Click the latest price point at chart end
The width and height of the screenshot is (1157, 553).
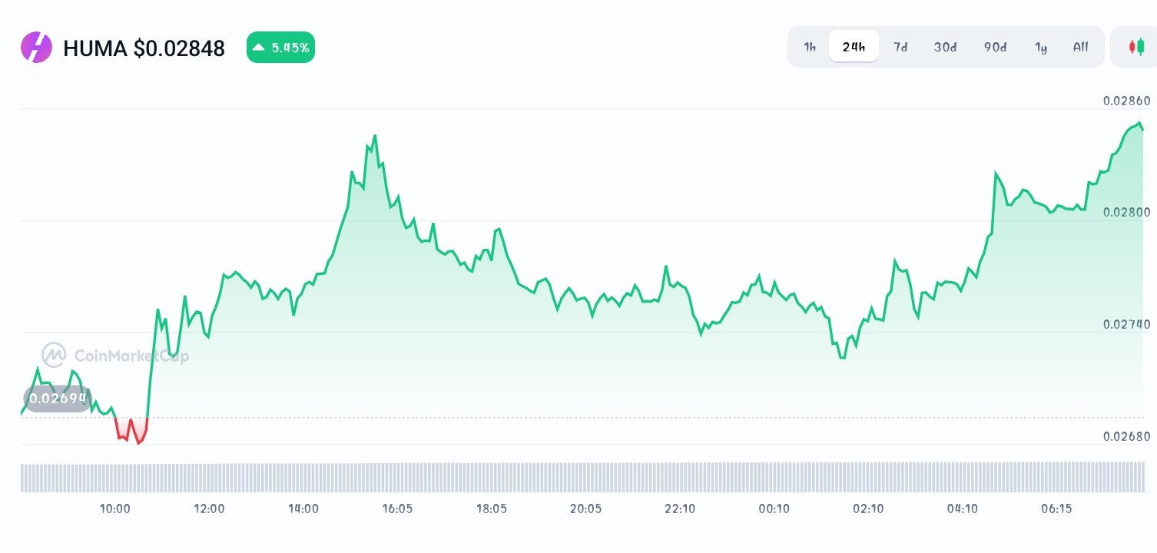tap(1143, 129)
